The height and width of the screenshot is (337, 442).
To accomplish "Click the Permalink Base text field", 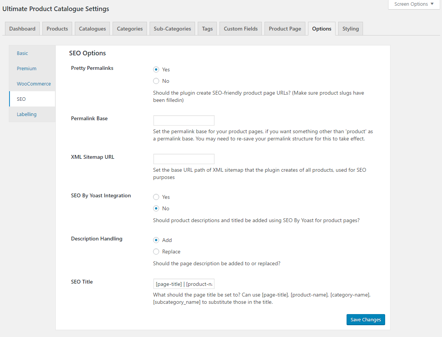I will pyautogui.click(x=184, y=120).
